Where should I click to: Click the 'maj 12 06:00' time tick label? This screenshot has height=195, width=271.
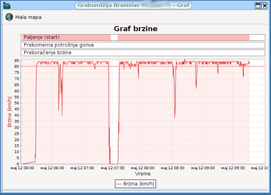22,168
